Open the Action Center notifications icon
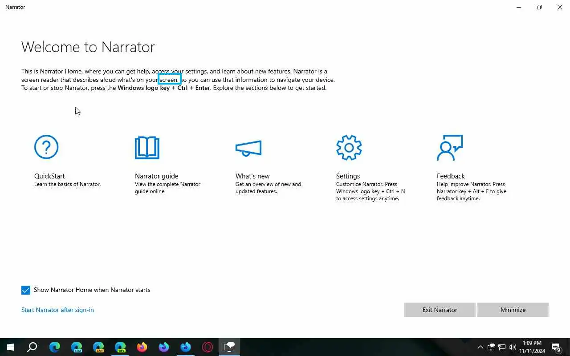 click(x=557, y=347)
